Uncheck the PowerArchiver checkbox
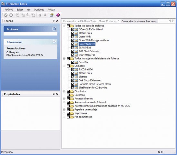The height and width of the screenshot is (155, 177). pos(73,44)
